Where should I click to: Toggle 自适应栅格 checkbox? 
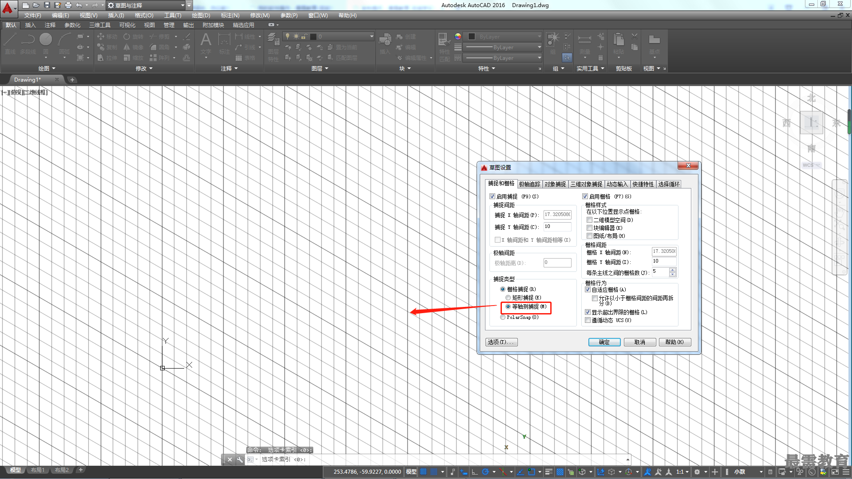click(x=588, y=290)
